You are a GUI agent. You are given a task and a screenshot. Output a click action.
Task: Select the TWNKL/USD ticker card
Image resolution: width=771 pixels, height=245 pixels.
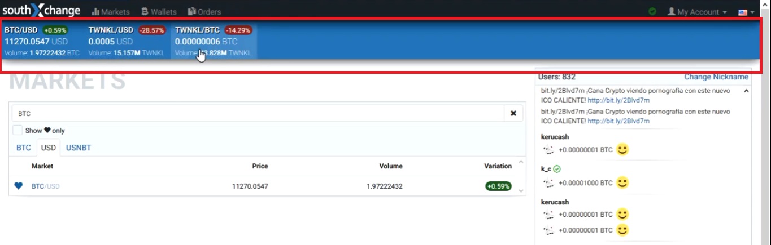(127, 41)
